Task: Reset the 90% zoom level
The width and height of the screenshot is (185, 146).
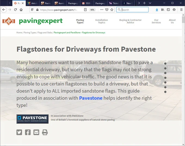Action: (92, 10)
